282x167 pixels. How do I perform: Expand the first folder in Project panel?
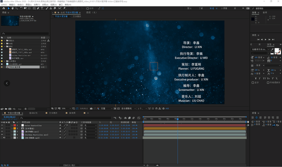click(x=4, y=40)
